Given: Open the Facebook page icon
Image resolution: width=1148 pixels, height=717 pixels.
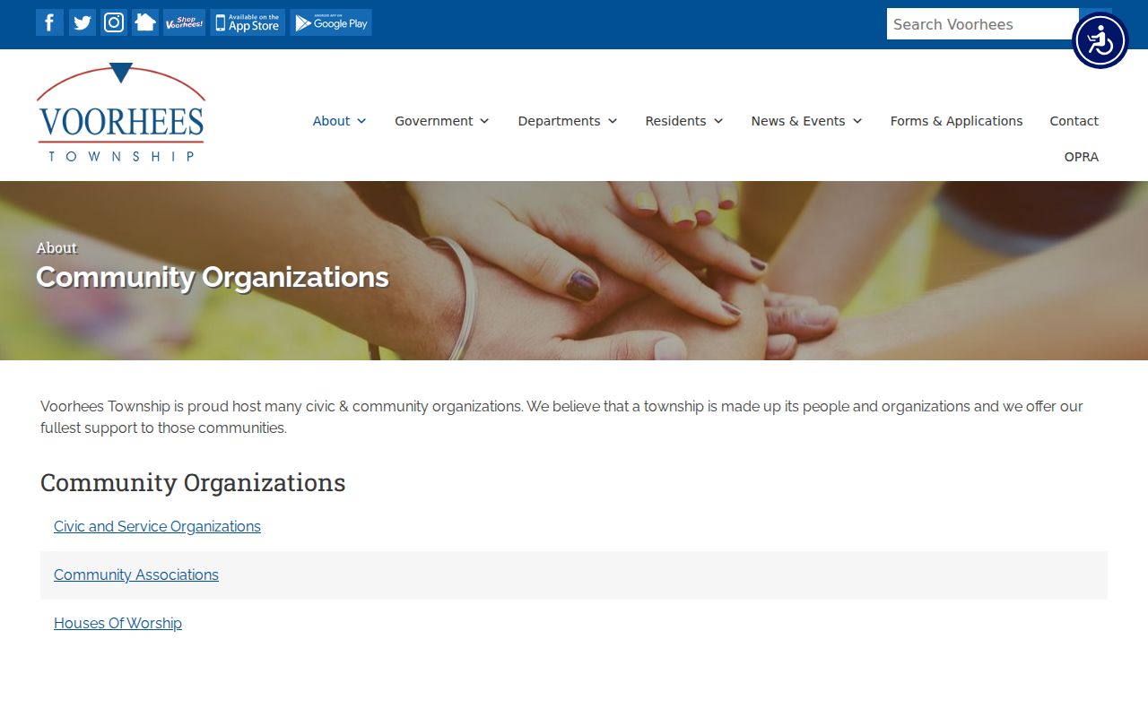Looking at the screenshot, I should click(49, 22).
